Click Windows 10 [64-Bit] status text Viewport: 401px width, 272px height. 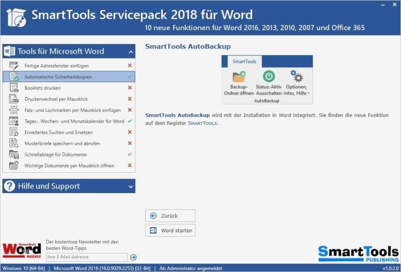point(24,268)
